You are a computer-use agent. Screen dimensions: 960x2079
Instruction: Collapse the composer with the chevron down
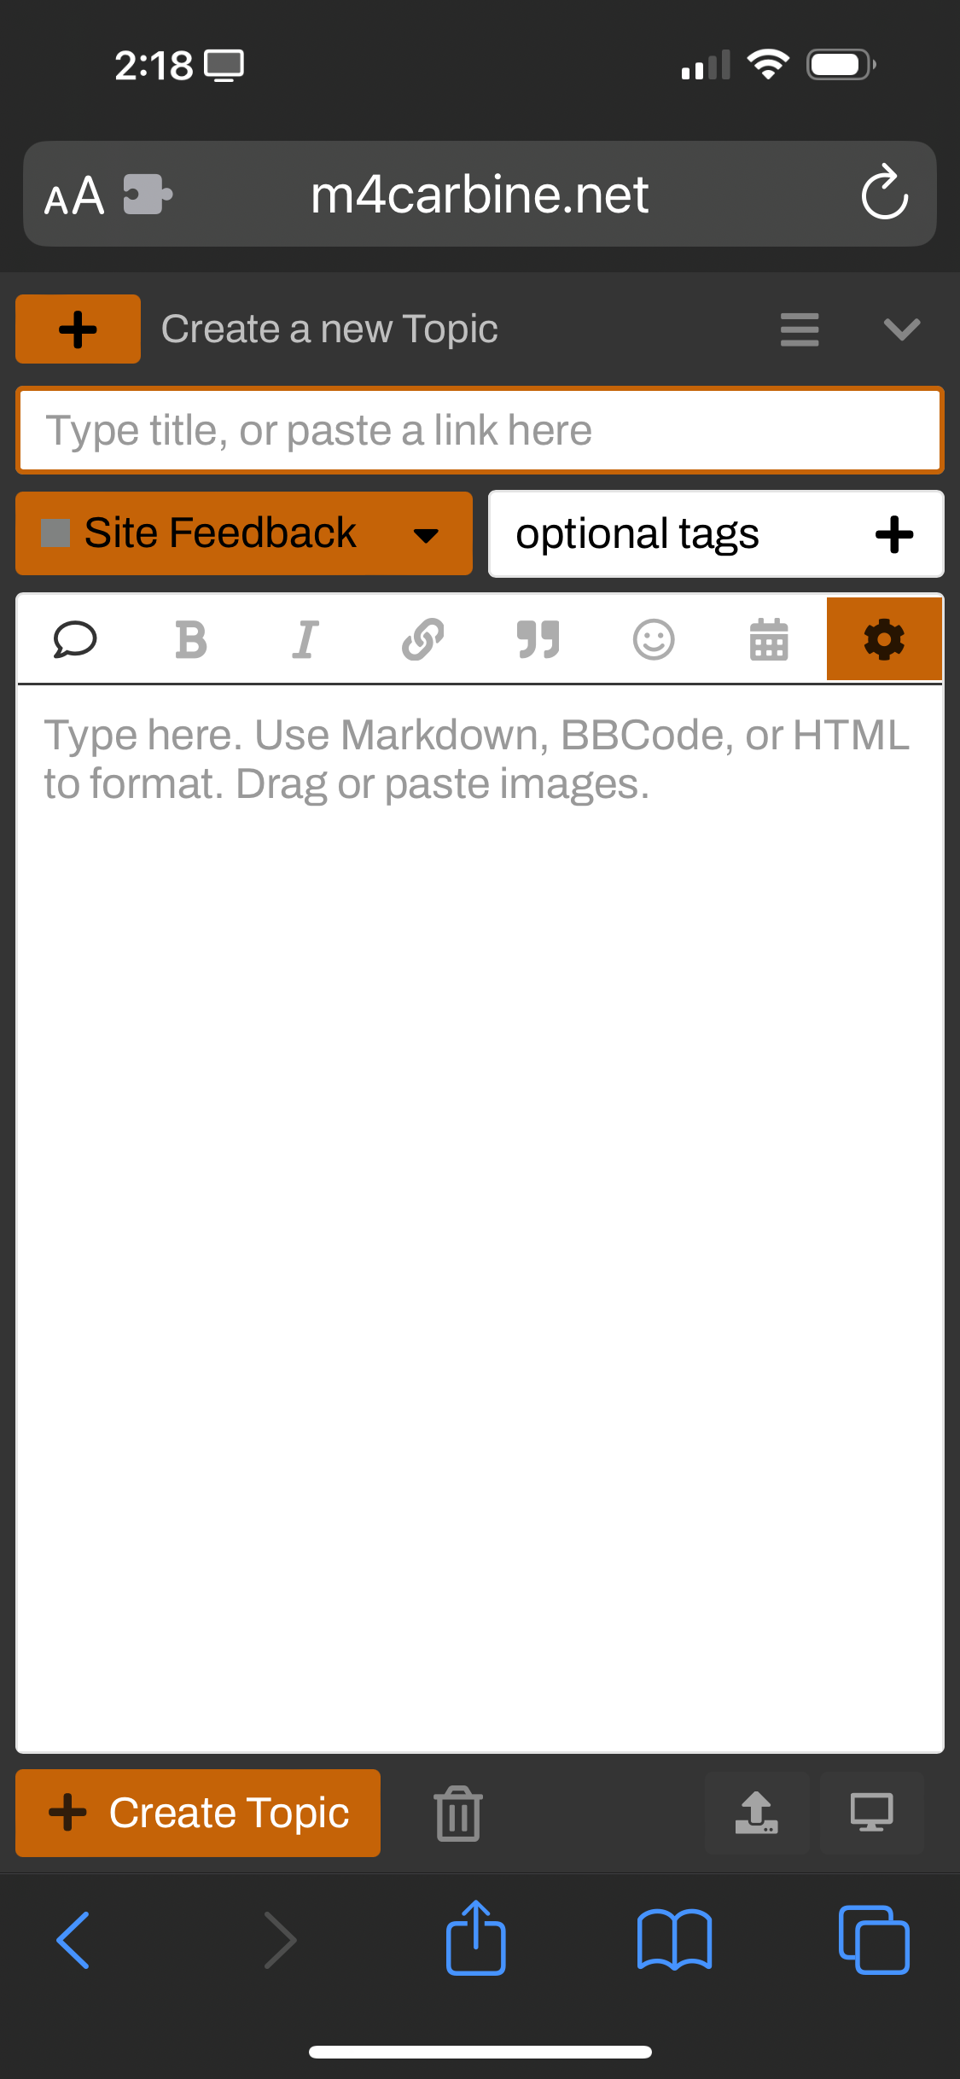click(902, 329)
